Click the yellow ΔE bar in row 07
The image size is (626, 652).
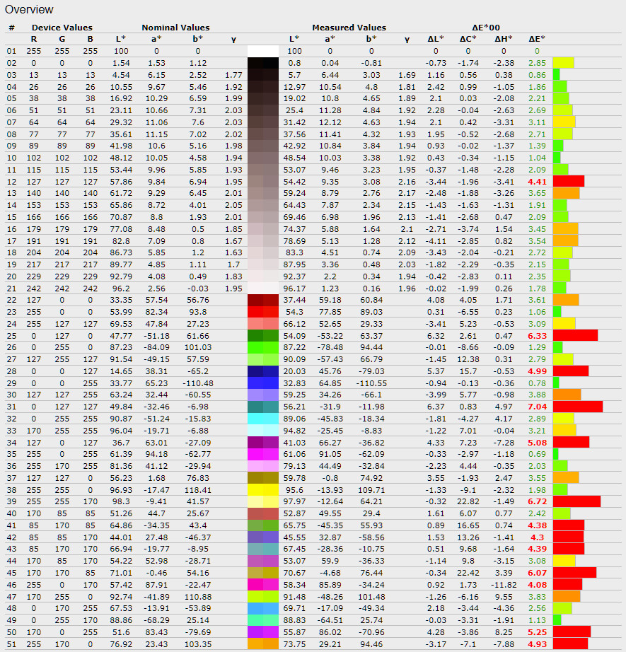pyautogui.click(x=564, y=122)
